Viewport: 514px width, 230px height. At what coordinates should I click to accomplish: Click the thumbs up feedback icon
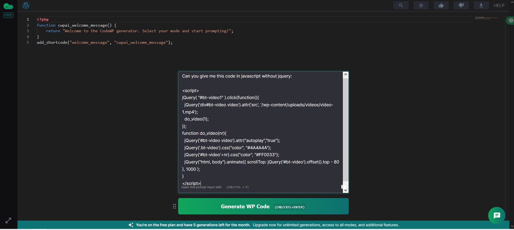(x=441, y=5)
